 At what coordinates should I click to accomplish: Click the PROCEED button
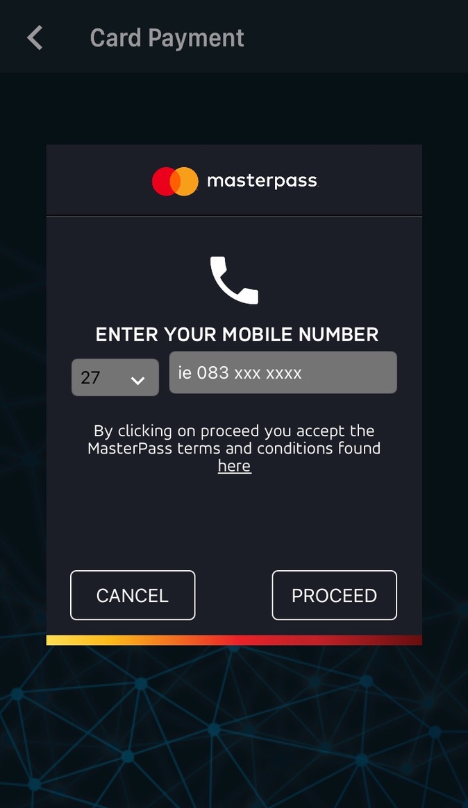335,595
